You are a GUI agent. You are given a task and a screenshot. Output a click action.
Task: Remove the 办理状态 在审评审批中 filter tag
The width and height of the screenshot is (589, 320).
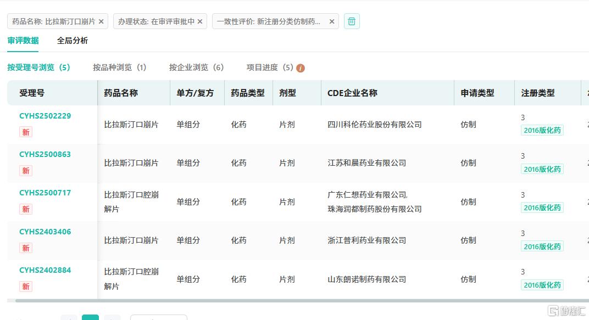(200, 22)
